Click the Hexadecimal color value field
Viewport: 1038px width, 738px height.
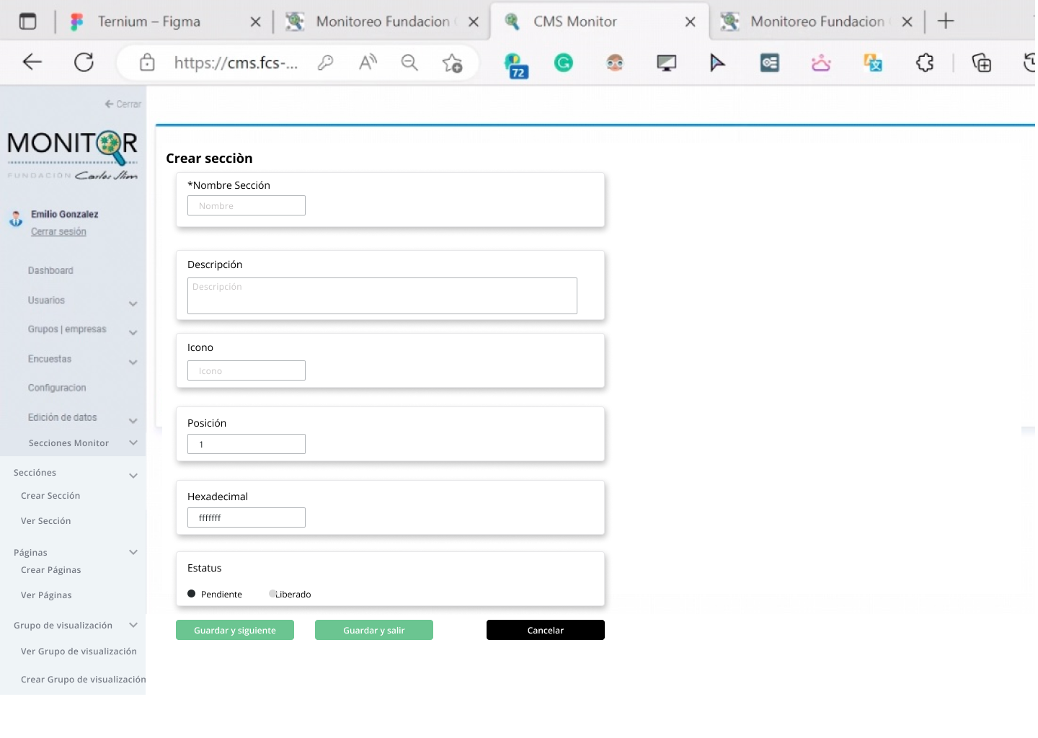247,517
